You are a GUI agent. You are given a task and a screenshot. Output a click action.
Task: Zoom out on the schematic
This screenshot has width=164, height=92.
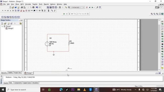click(154, 14)
